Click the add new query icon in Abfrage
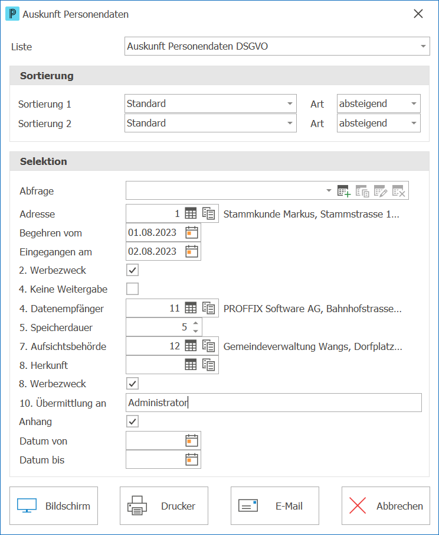The image size is (439, 535). 343,191
